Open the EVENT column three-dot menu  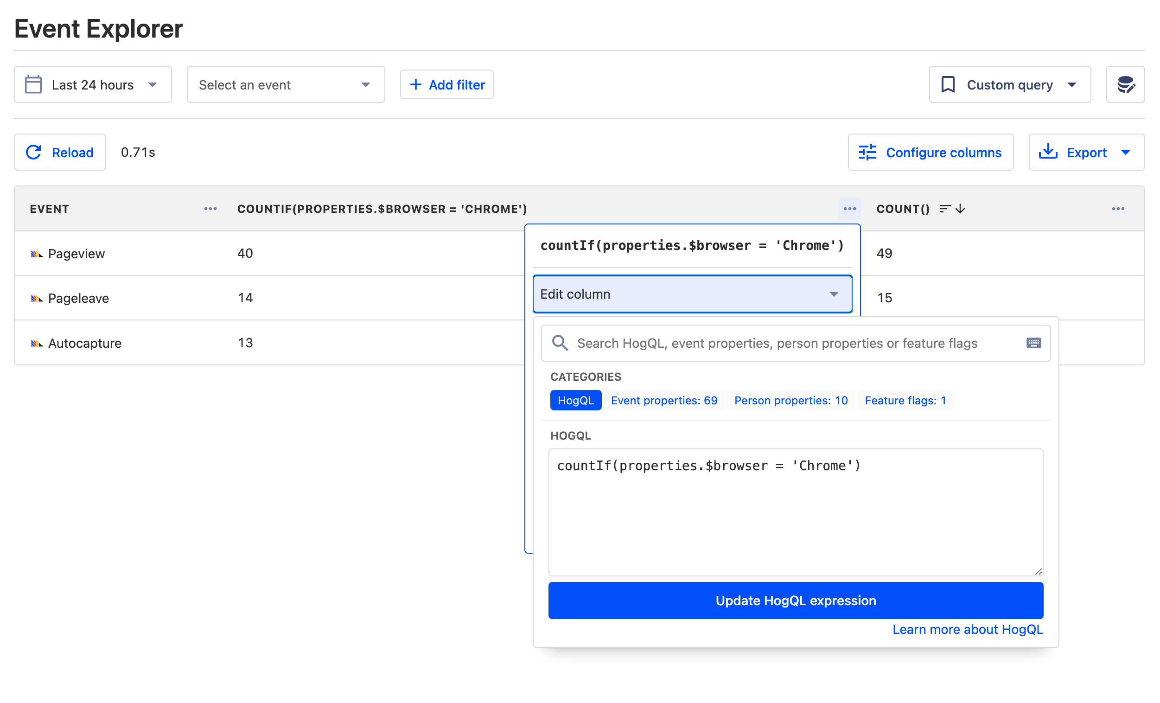pyautogui.click(x=210, y=209)
